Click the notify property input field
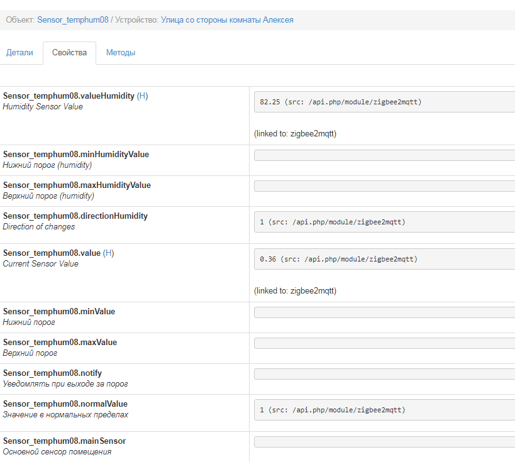515x462 pixels. (384, 374)
